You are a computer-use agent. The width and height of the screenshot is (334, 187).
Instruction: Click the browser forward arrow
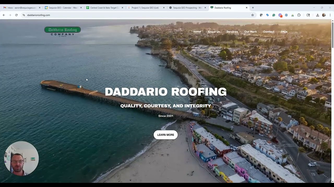coord(10,15)
